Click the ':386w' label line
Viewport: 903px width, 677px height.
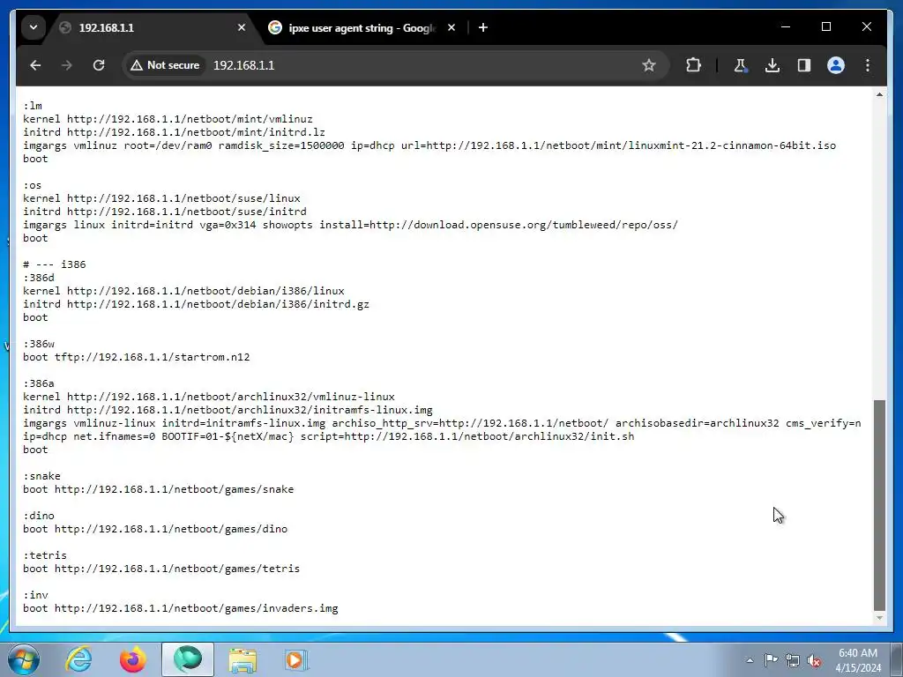[x=39, y=345]
